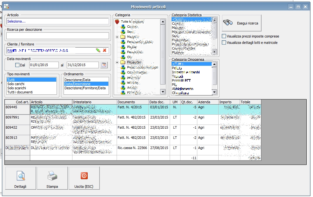Enable Visualizza dettagli lotti e matricole
The width and height of the screenshot is (313, 197).
(224, 43)
